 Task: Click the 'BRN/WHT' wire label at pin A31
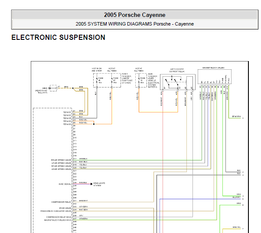pyautogui.click(x=83, y=201)
